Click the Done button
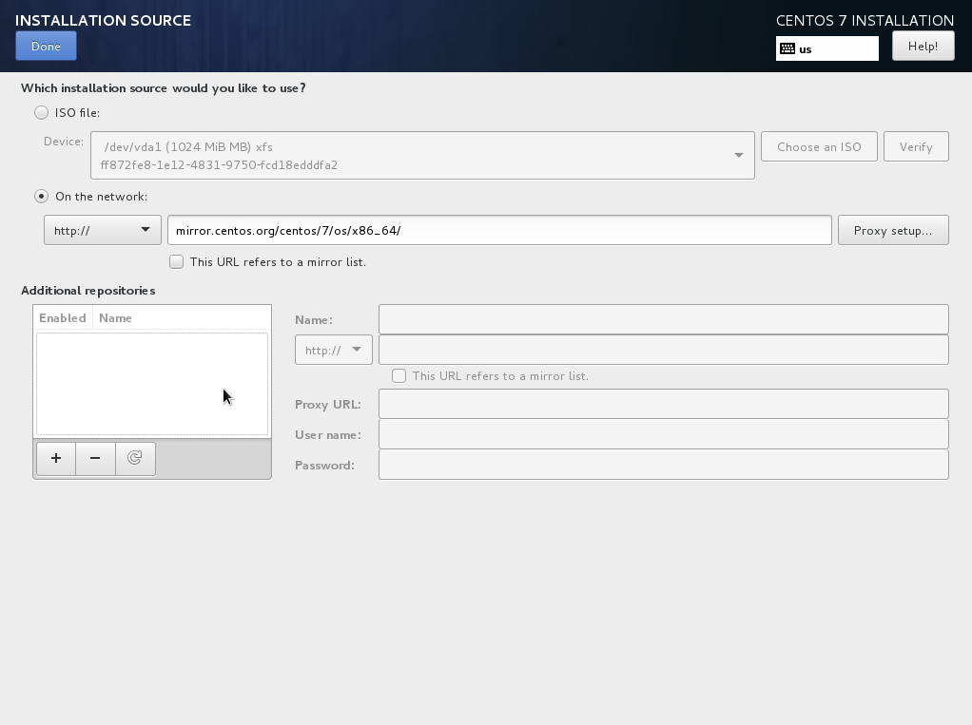 [46, 46]
